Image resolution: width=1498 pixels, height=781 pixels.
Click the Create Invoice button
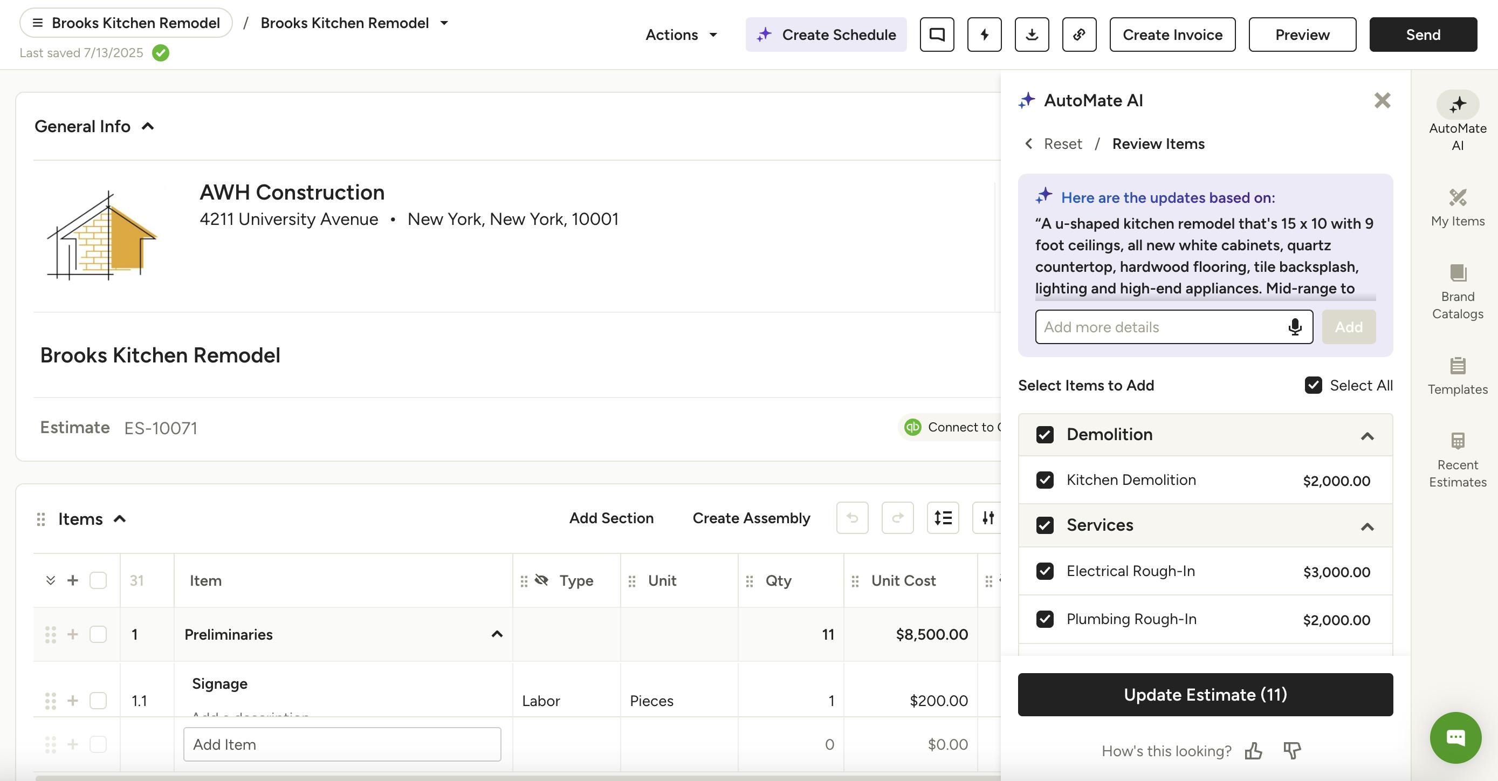click(x=1172, y=35)
